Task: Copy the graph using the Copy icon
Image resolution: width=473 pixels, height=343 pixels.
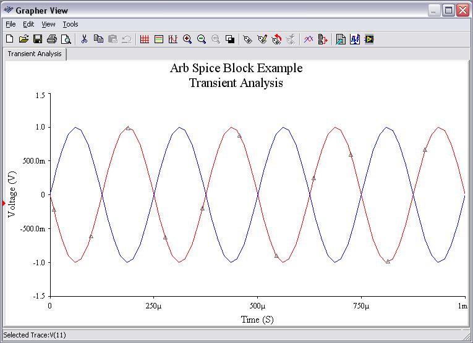Action: tap(98, 39)
